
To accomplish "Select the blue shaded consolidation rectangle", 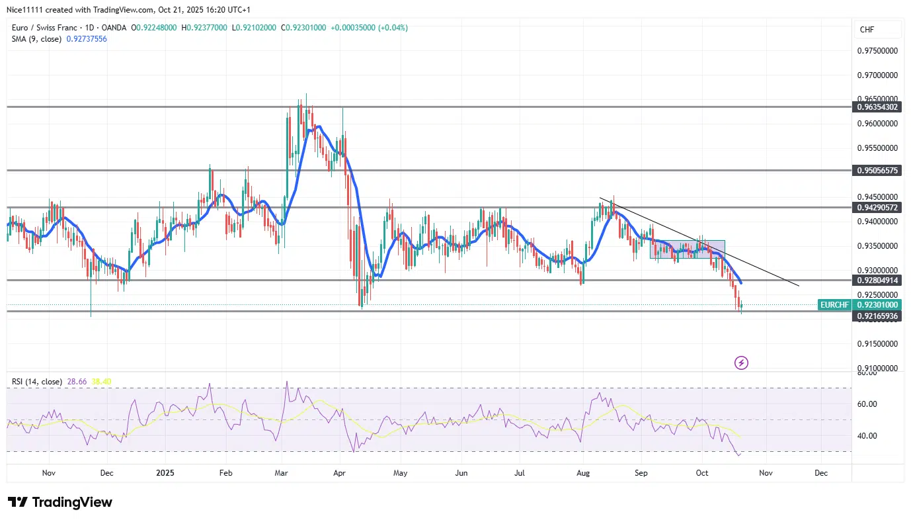I will (x=688, y=249).
